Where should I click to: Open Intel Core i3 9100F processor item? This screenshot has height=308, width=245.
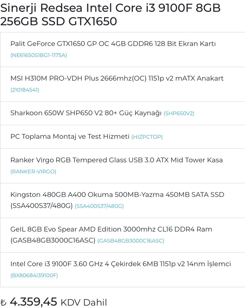click(120, 264)
